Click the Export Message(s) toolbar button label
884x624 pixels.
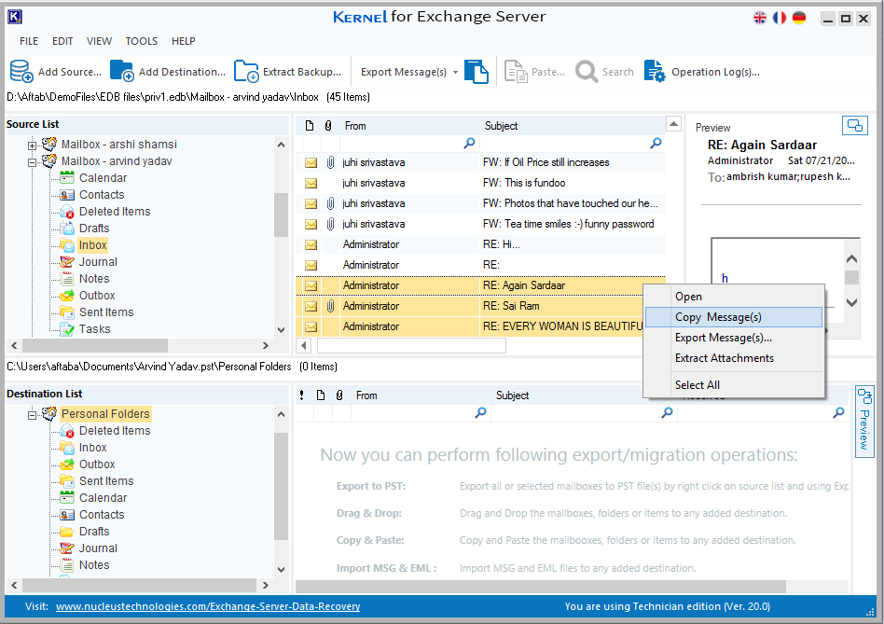pos(404,72)
